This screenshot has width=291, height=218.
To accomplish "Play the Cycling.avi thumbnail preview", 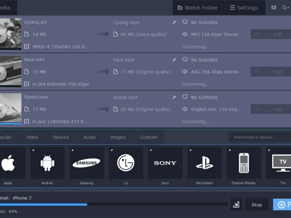I will point(2,35).
